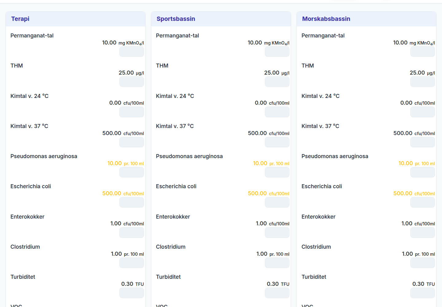Click Enterokokker field in Morskabsbassin
The width and height of the screenshot is (442, 307).
(x=422, y=233)
